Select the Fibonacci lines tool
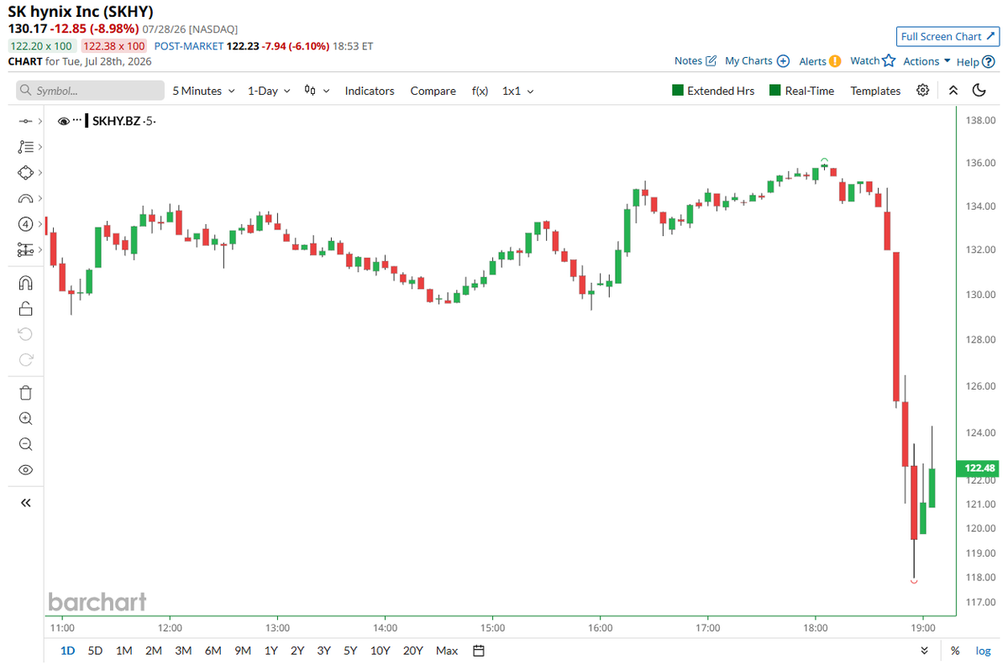Image resolution: width=1008 pixels, height=665 pixels. [x=25, y=147]
